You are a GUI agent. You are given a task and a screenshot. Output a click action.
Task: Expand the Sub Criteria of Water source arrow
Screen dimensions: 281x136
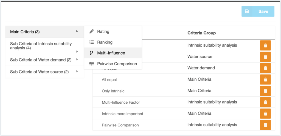click(77, 71)
